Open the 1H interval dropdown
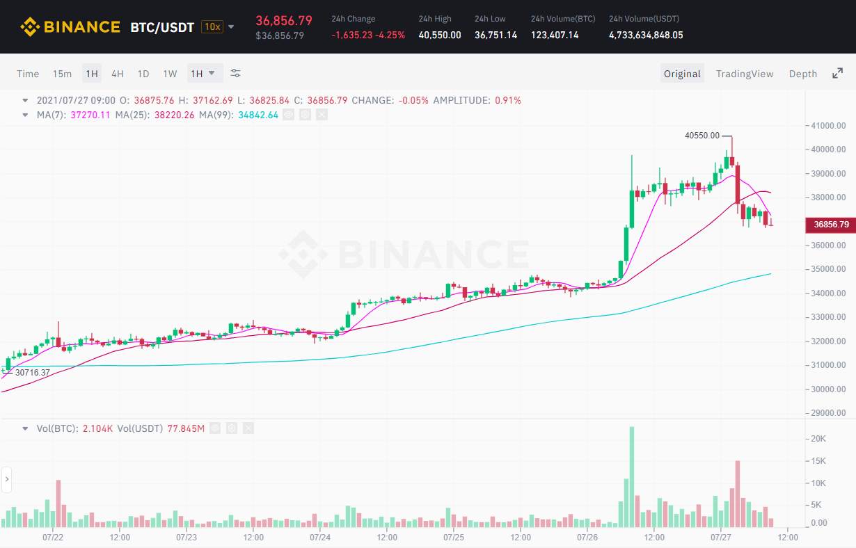Screen dimensions: 856x548 click(205, 73)
